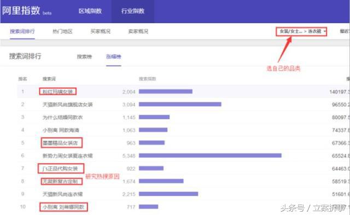This screenshot has width=350, height=215.
Task: Open the 区域指数 navigation tab
Action: coord(90,11)
